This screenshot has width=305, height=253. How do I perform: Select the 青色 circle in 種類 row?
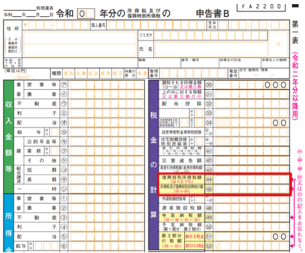[68, 74]
